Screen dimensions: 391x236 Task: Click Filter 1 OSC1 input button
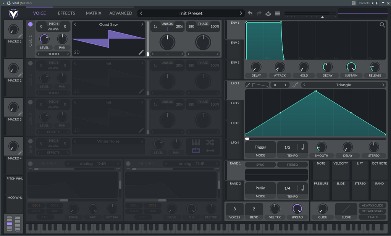tap(36, 205)
